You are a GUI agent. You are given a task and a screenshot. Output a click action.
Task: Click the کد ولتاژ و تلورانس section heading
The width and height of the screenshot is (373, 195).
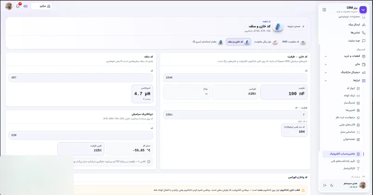click(297, 177)
